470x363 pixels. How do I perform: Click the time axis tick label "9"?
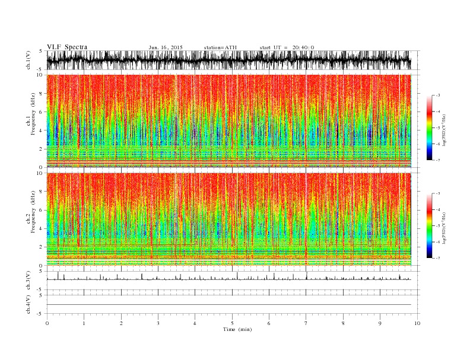pyautogui.click(x=380, y=323)
